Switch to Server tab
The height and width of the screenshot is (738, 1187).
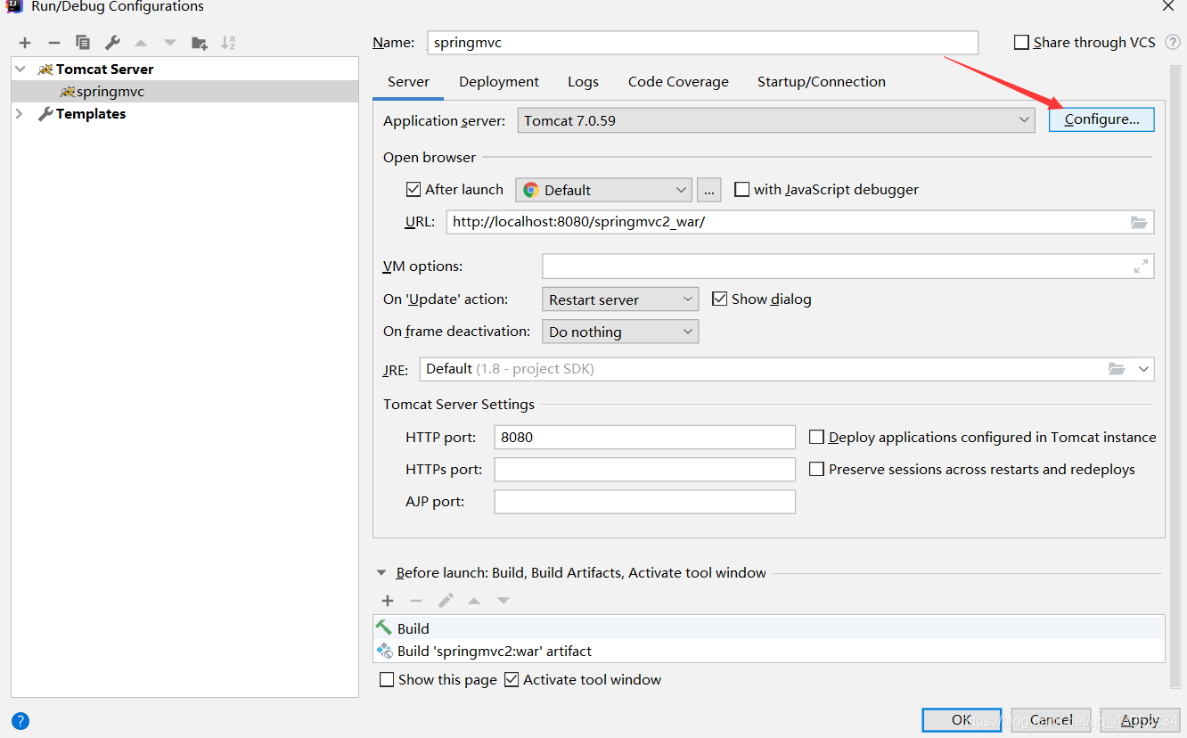tap(409, 82)
